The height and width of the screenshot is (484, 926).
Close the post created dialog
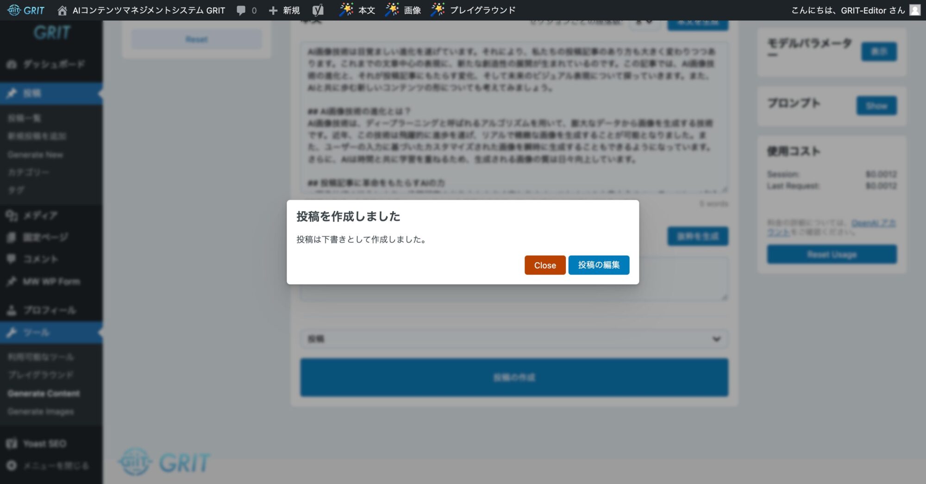click(544, 265)
